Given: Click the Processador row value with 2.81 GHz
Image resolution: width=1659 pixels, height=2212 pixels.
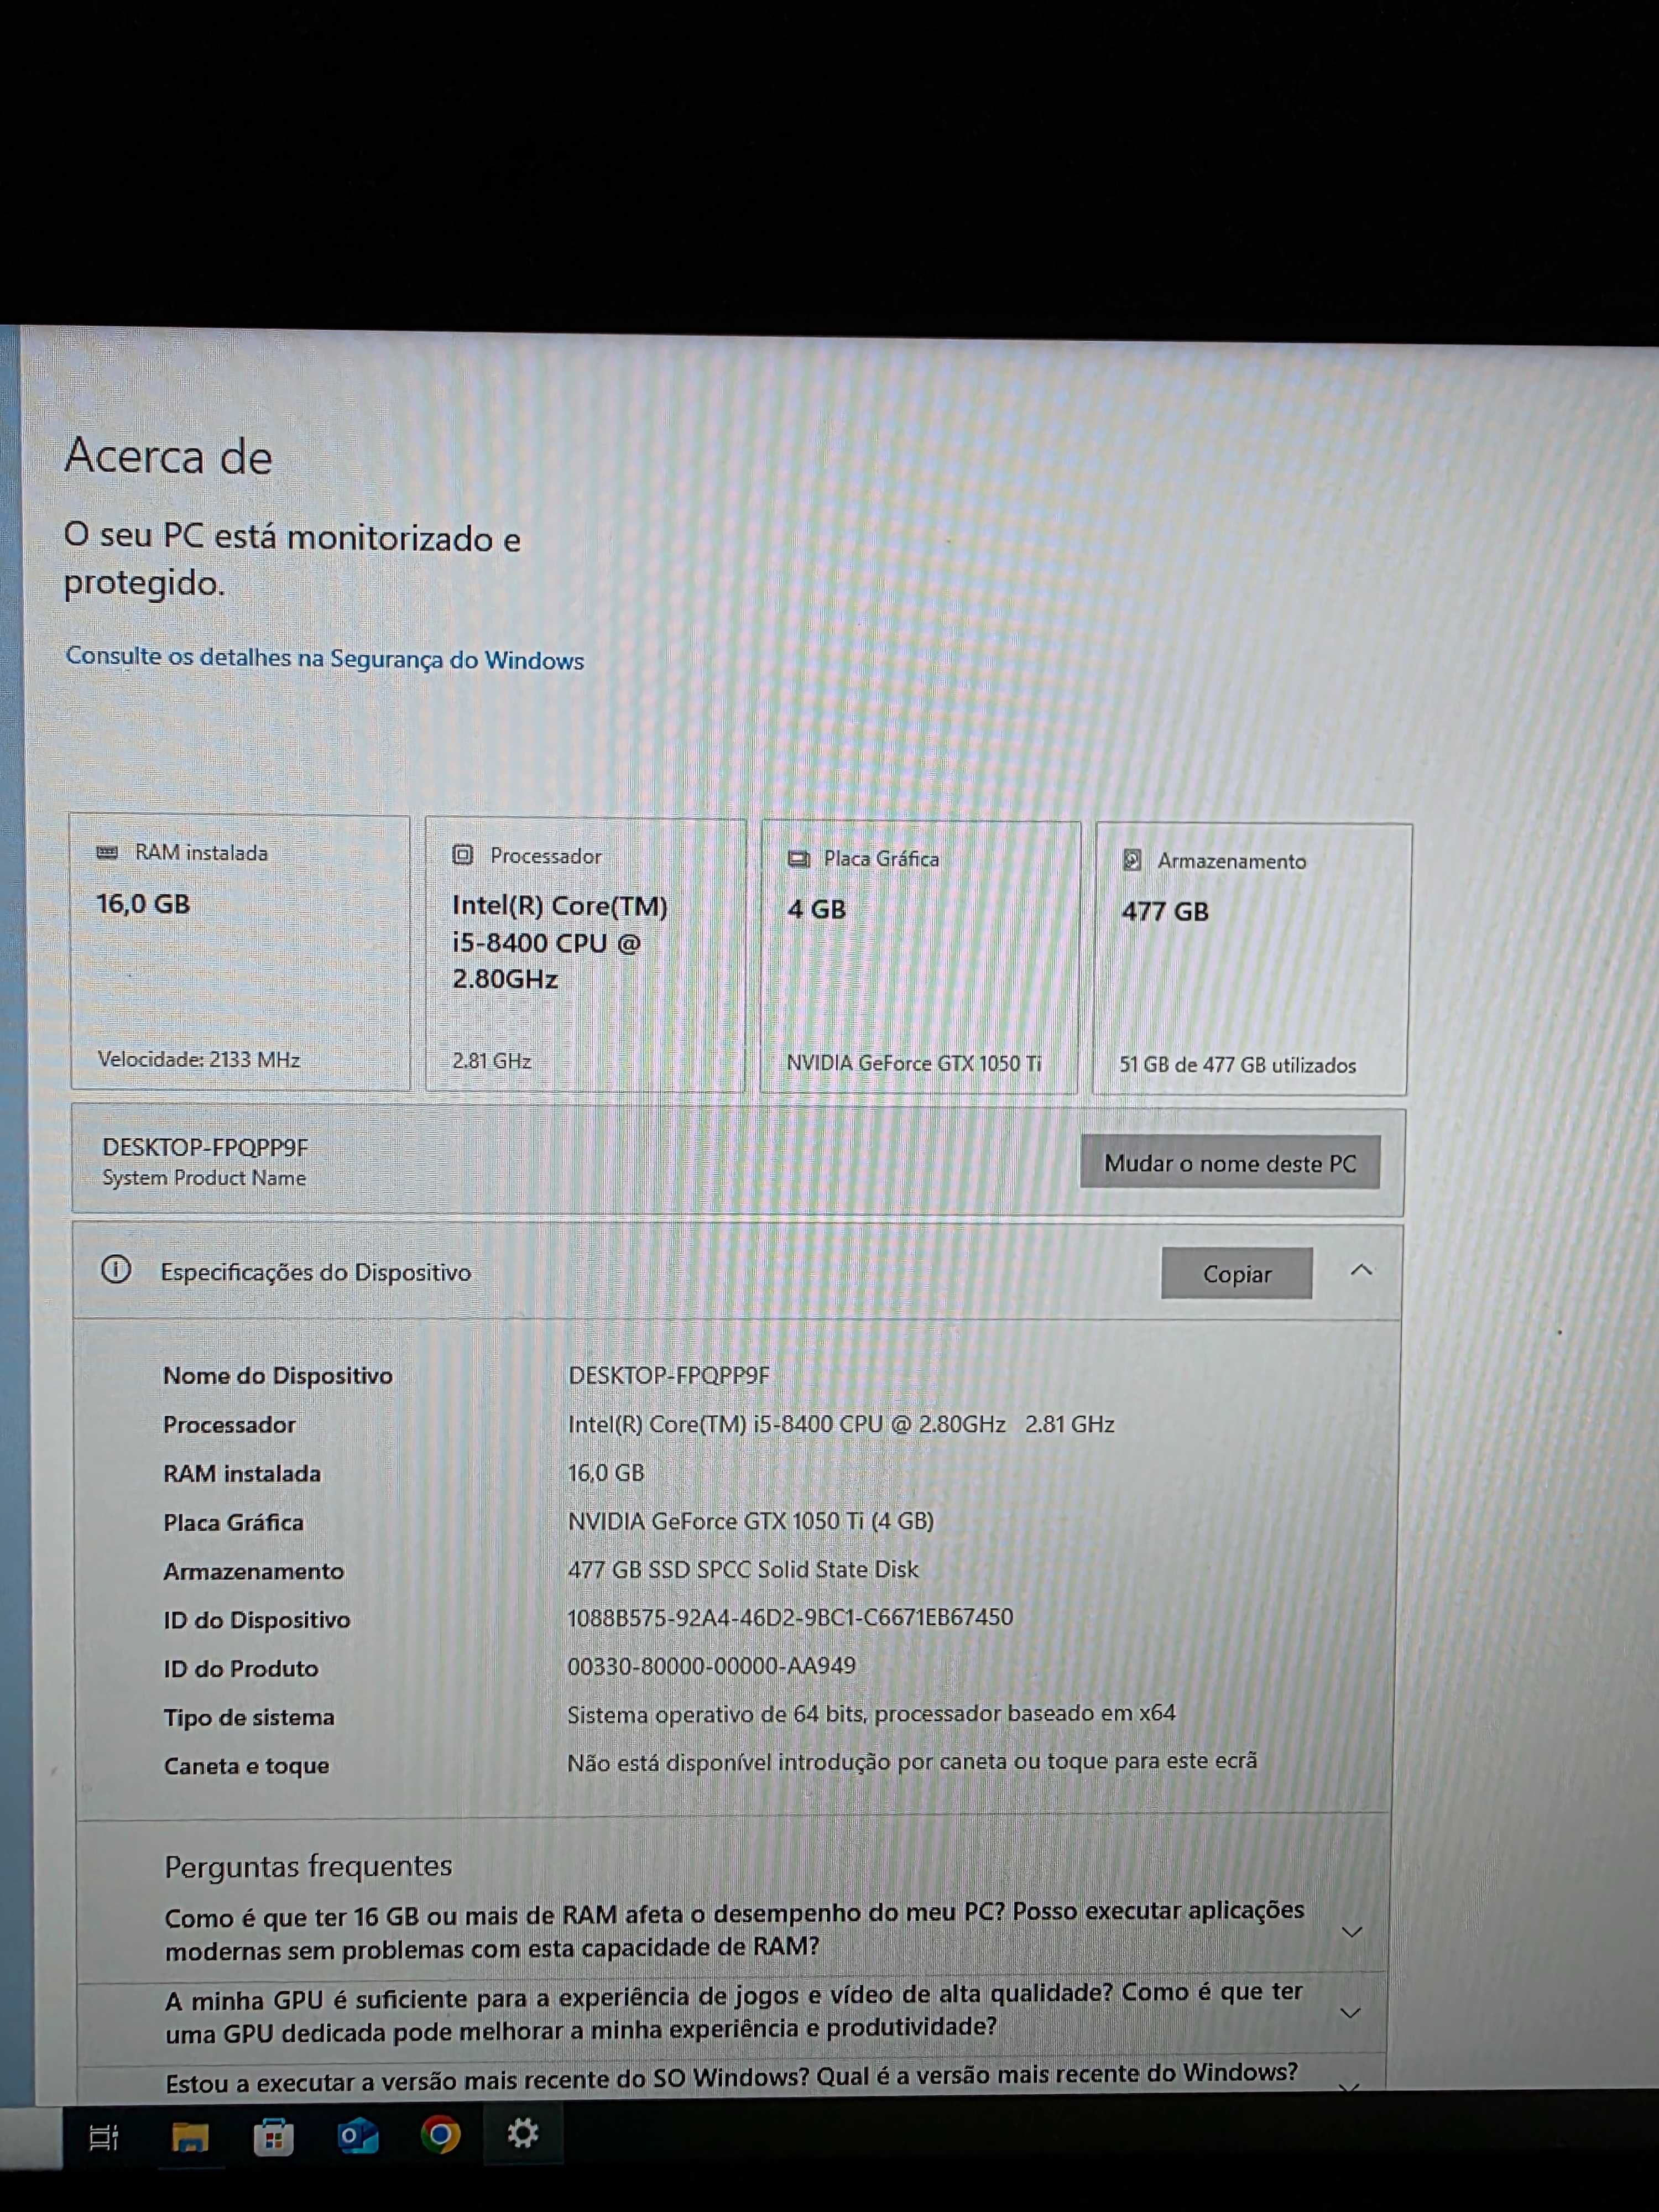Looking at the screenshot, I should 841,1424.
